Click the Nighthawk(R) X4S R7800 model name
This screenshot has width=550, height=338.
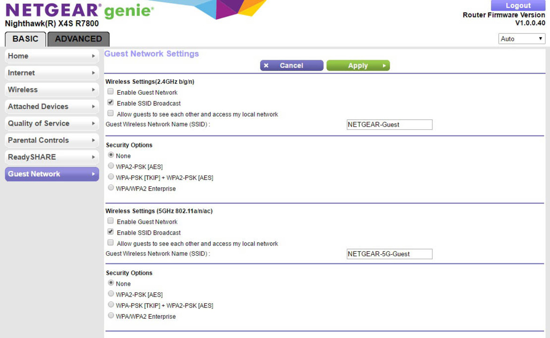pos(52,24)
